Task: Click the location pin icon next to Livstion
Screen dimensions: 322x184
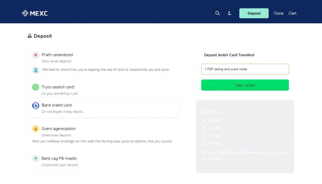Action: pyautogui.click(x=205, y=135)
